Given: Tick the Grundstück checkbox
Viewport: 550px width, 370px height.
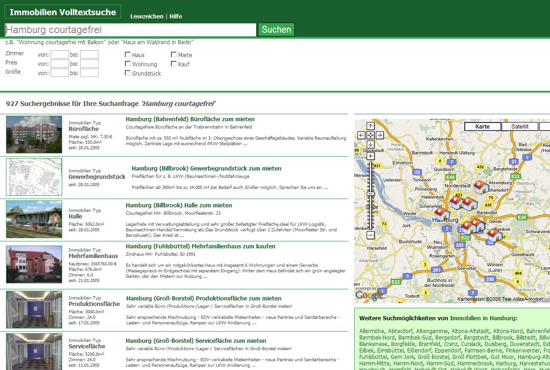Looking at the screenshot, I should coord(128,73).
